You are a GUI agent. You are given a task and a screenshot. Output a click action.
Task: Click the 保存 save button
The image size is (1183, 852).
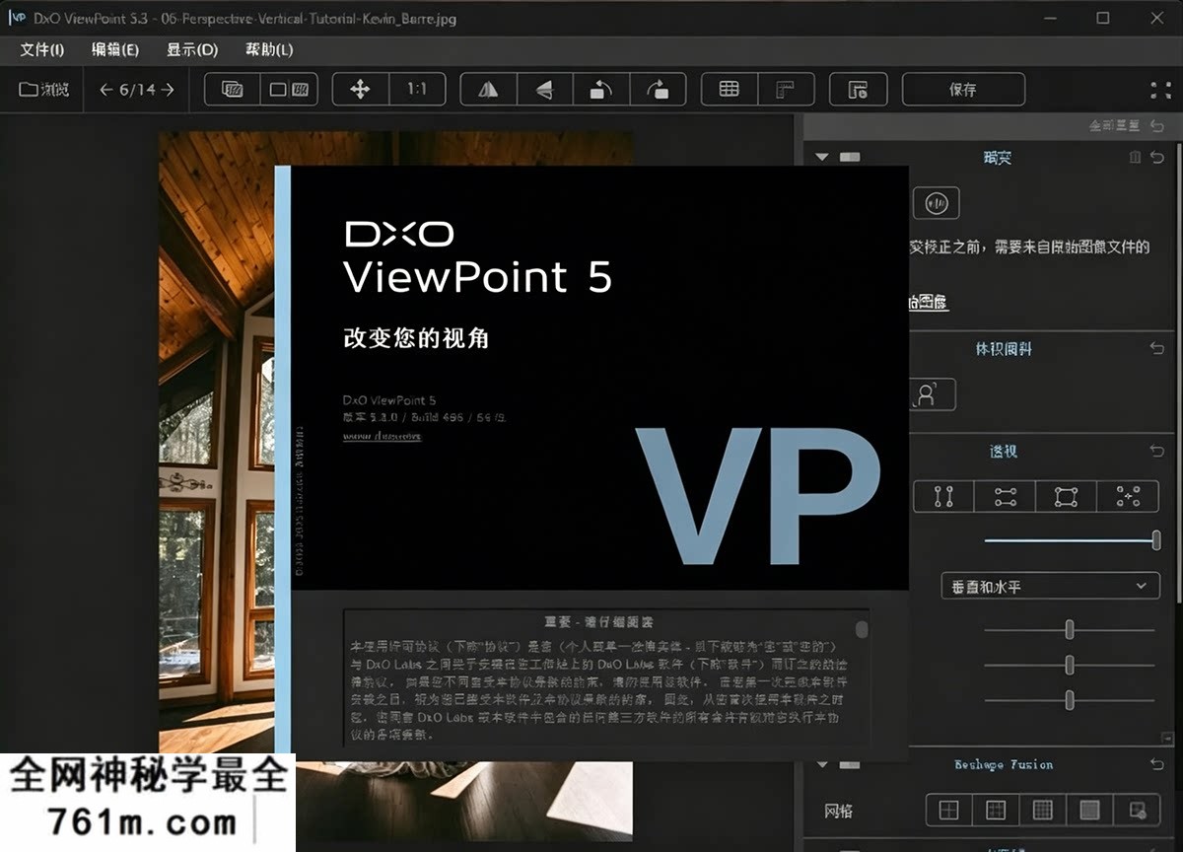tap(963, 90)
